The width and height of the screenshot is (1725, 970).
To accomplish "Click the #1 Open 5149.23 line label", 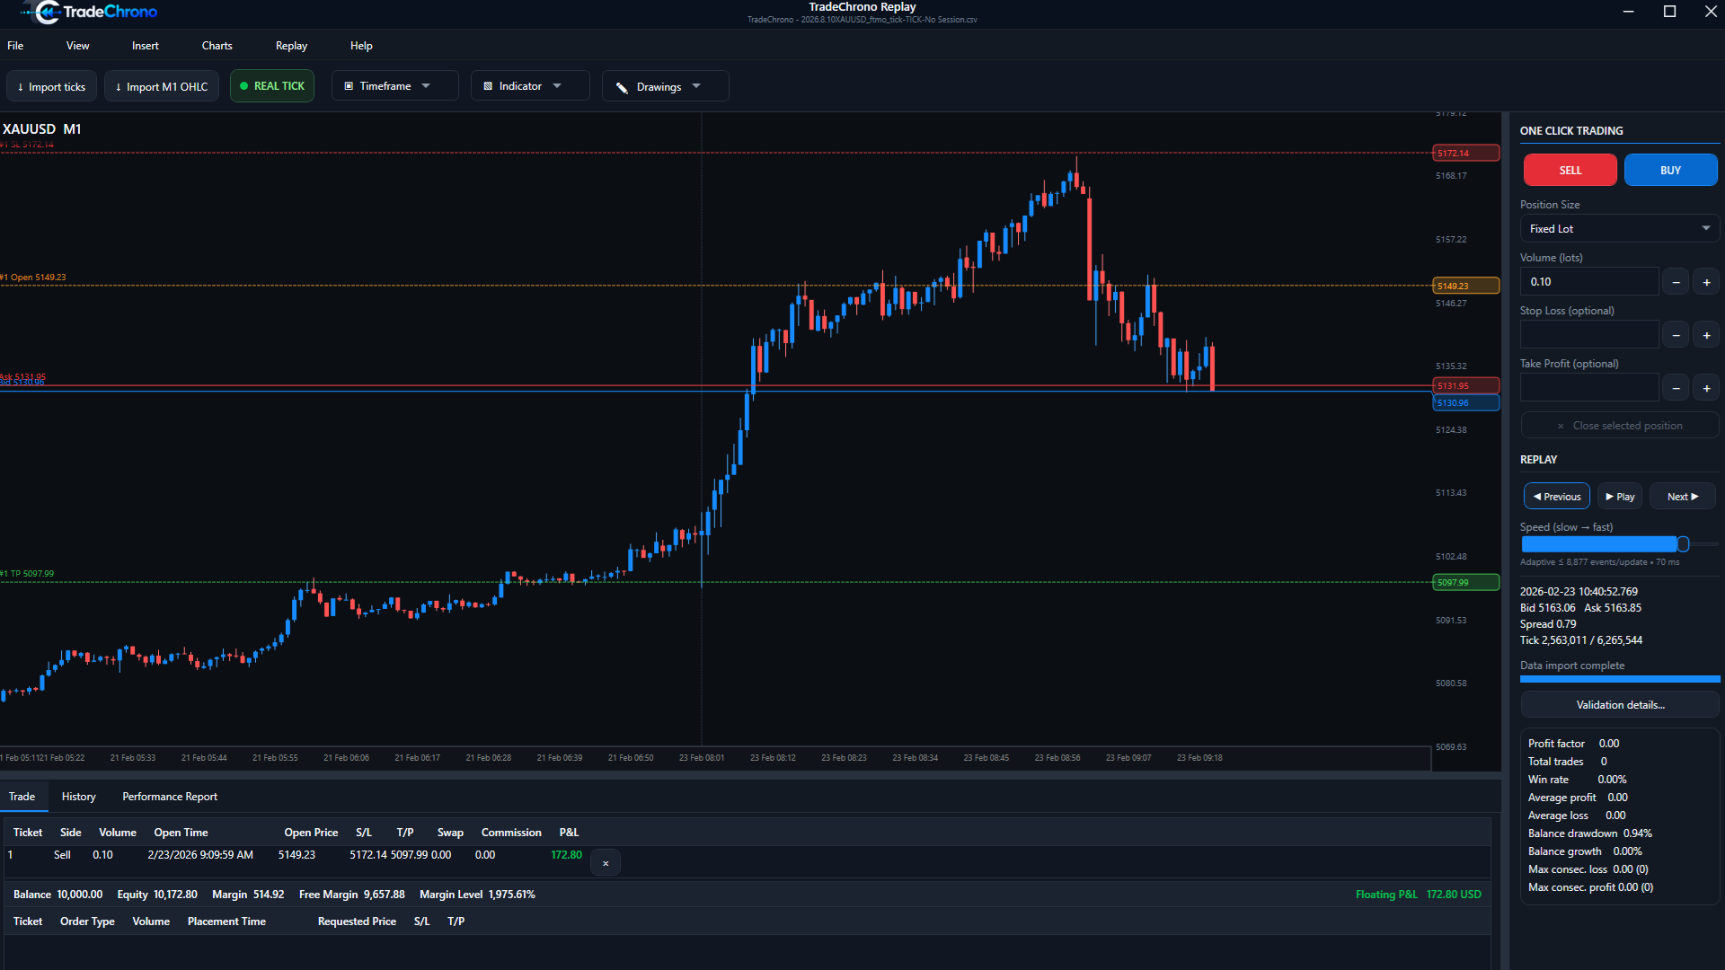I will click(x=34, y=278).
